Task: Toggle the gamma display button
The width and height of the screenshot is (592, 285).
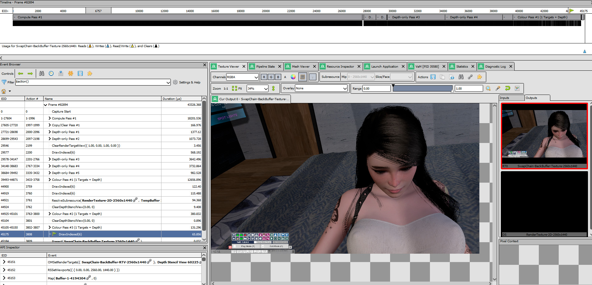Action: pos(313,77)
